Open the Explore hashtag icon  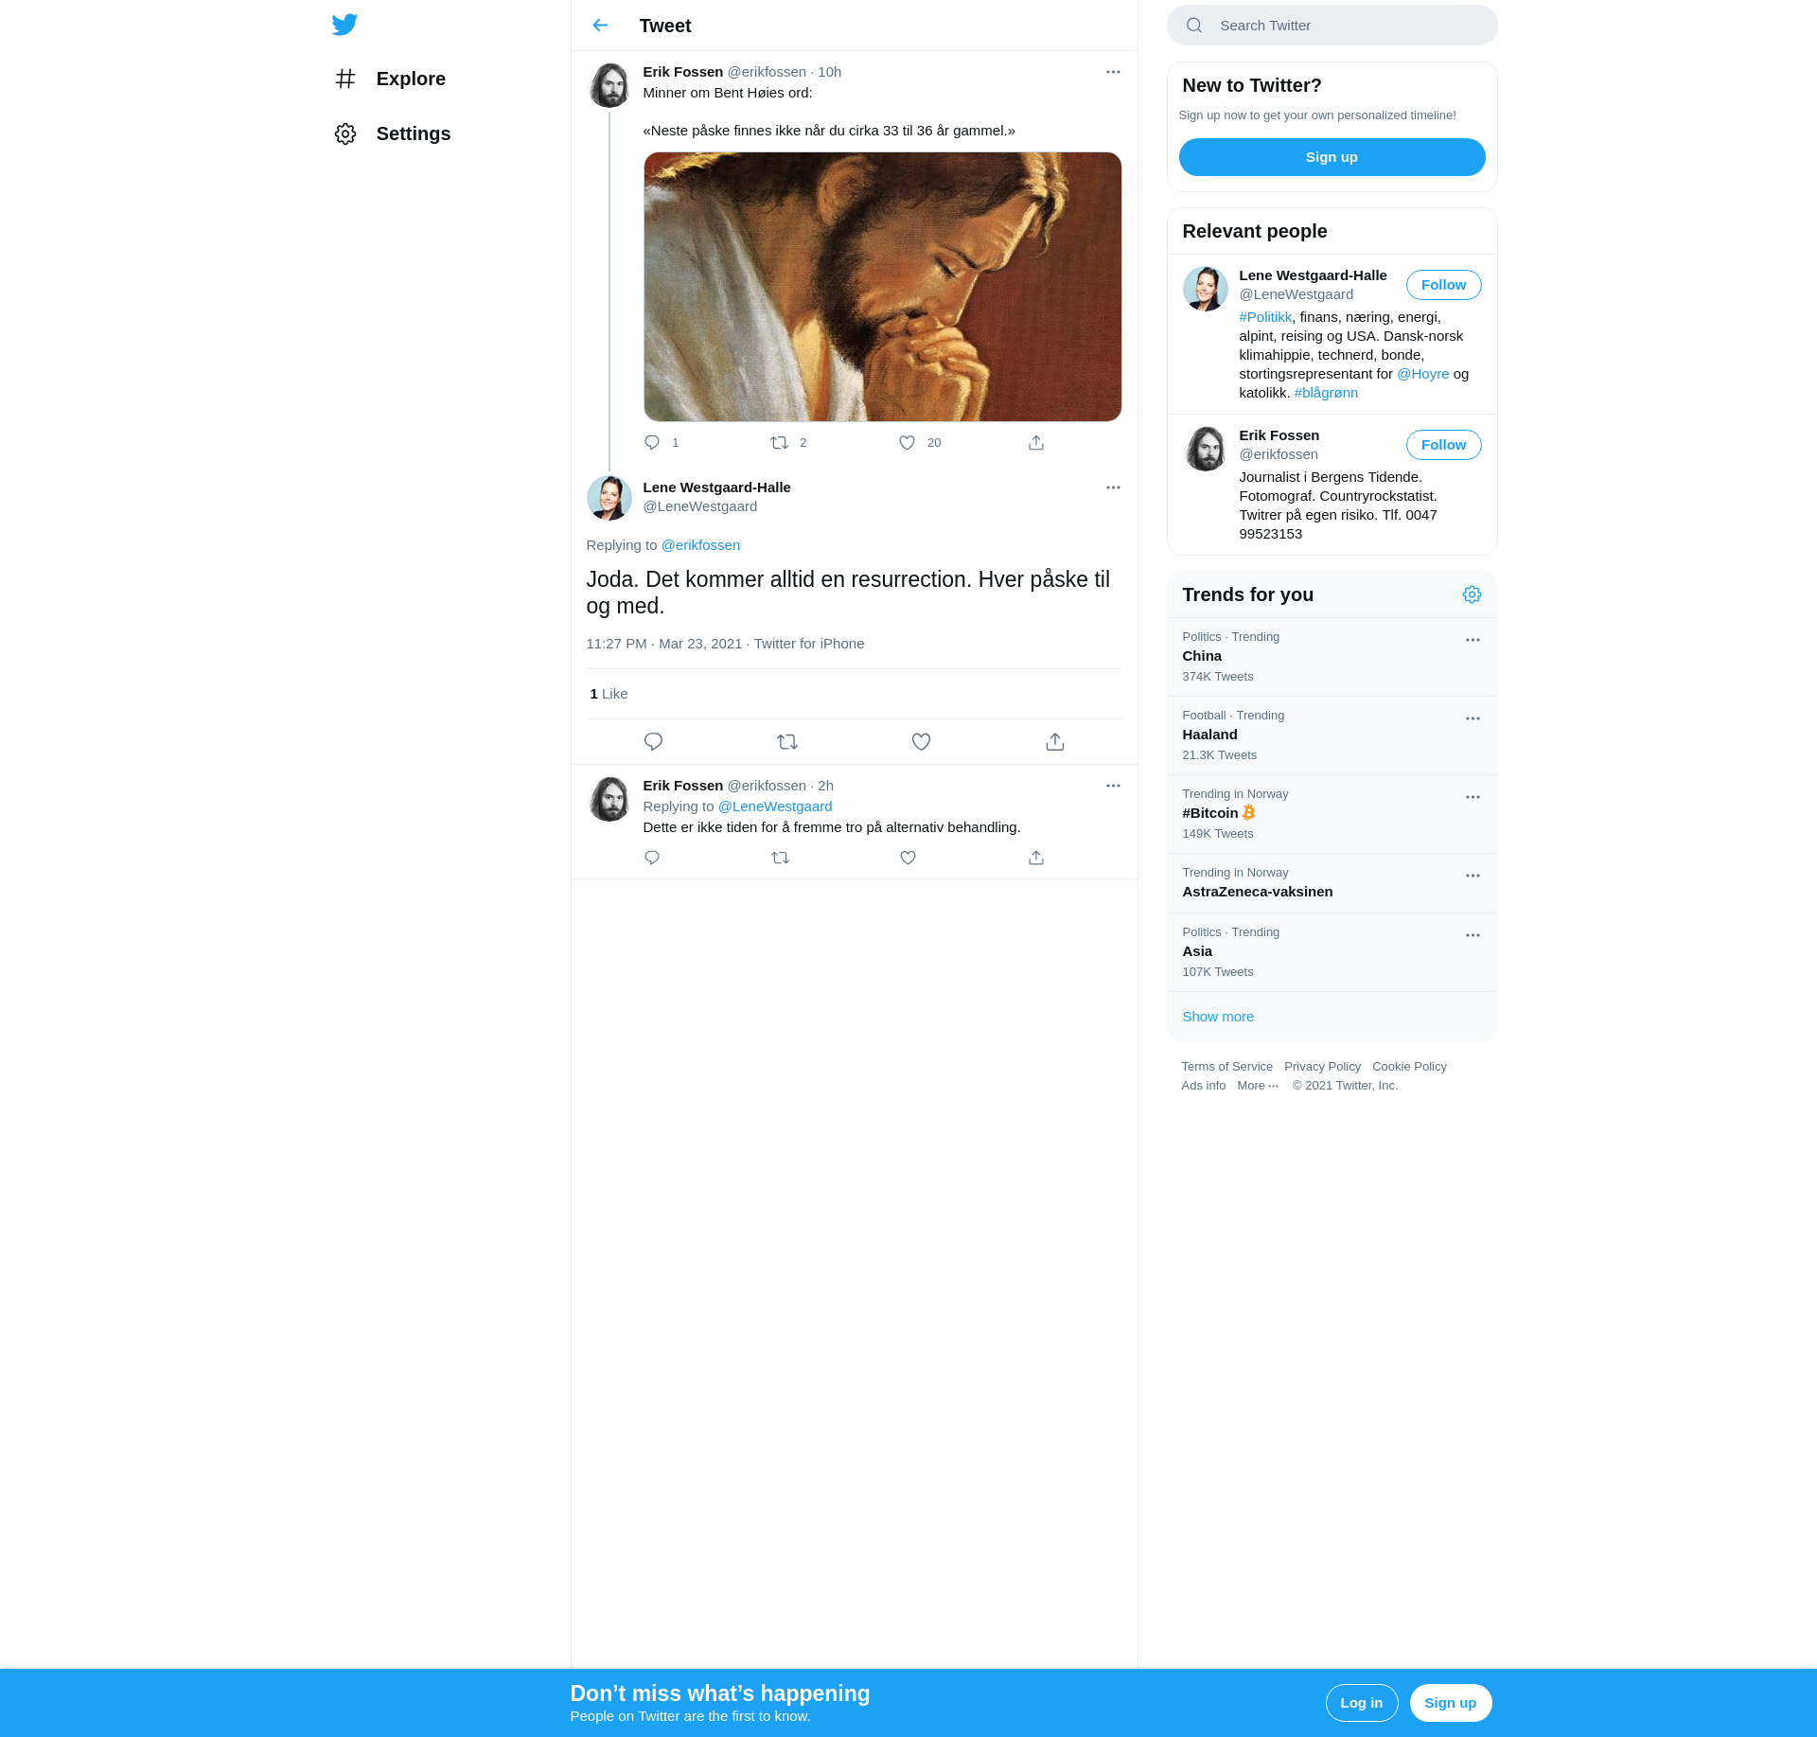pos(345,79)
